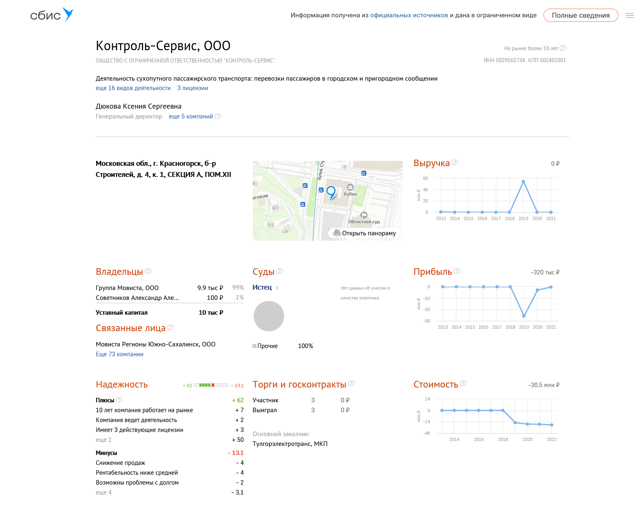Screen dimensions: 643x513
Task: Click help icon next to Выручка heading
Action: (455, 162)
